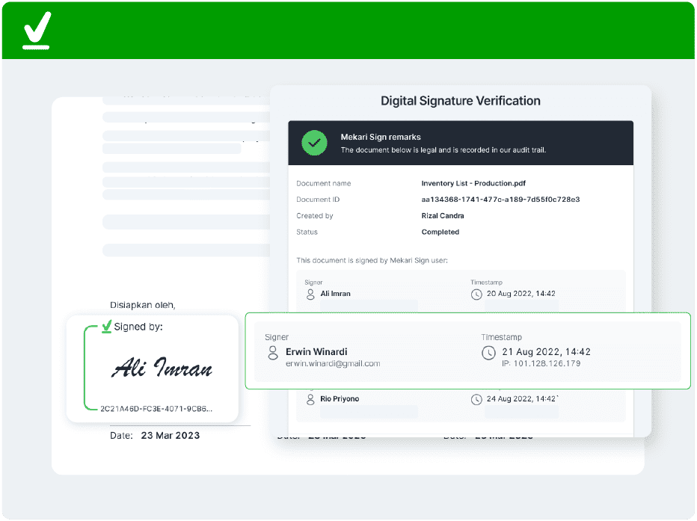Click the user icon beside Erwin Winardi

[273, 353]
